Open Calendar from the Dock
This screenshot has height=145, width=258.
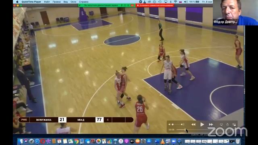pos(59,141)
